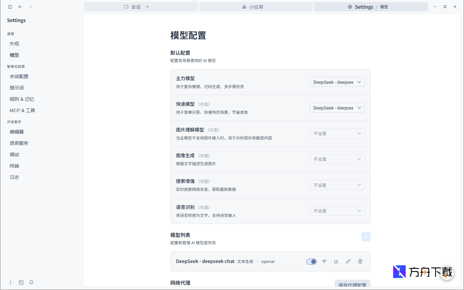Image resolution: width=464 pixels, height=290 pixels.
Task: Open 提示词 settings in the sidebar
Action: pyautogui.click(x=16, y=87)
